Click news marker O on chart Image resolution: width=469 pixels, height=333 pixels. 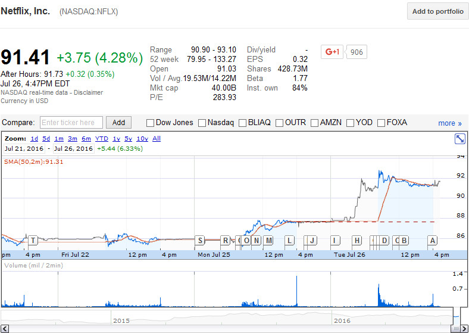click(x=246, y=240)
